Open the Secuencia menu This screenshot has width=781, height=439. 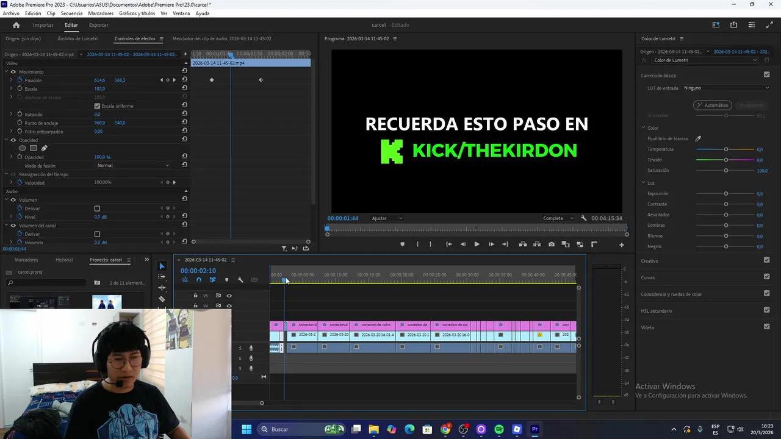pos(71,13)
